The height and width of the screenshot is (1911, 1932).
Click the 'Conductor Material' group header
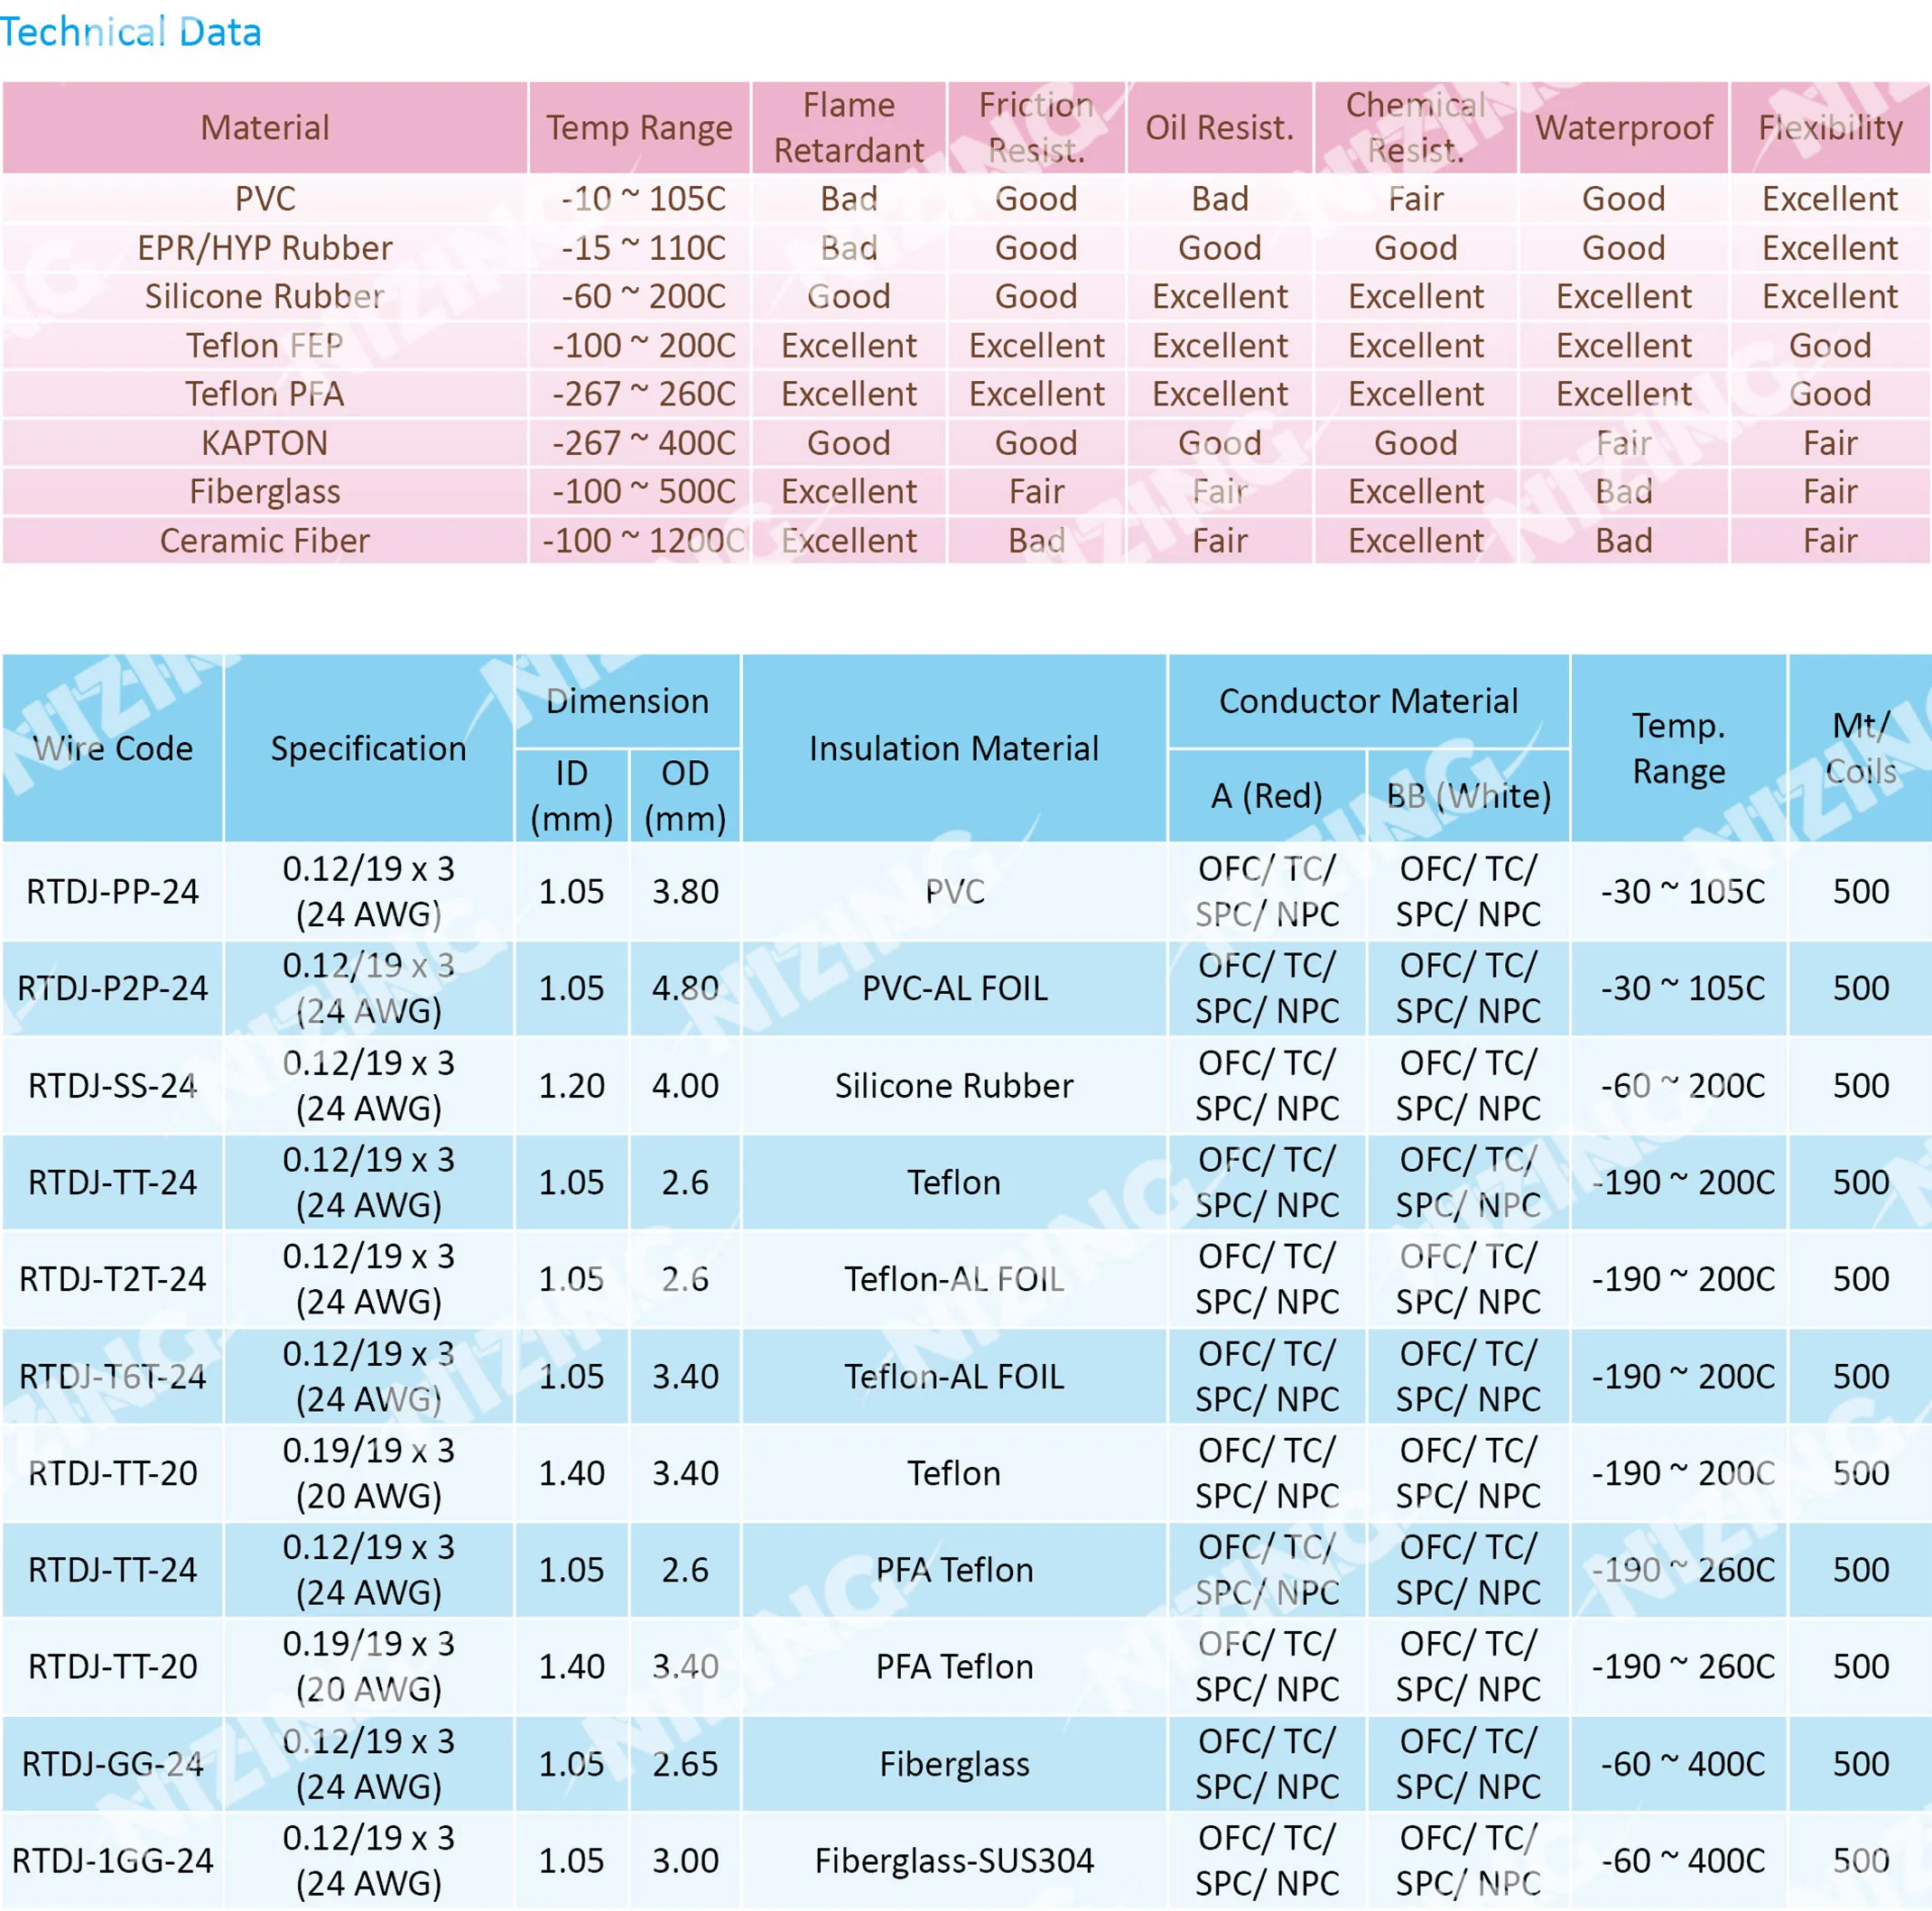1368,701
